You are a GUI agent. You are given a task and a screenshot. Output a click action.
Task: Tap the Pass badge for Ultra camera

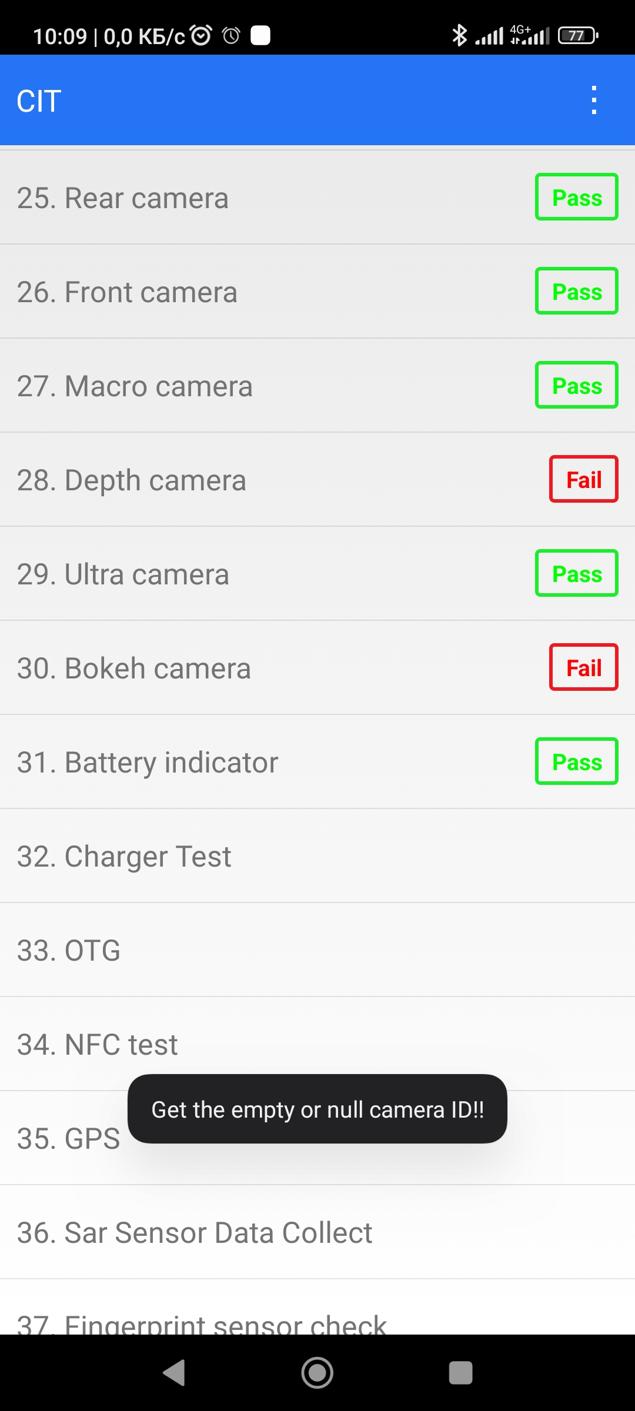pos(576,574)
